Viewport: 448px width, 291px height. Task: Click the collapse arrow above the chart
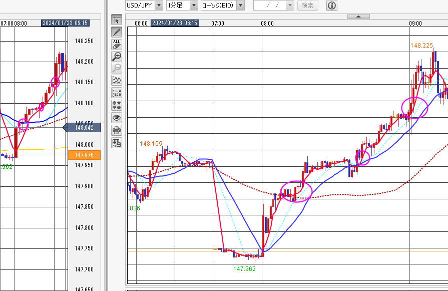coord(358,17)
